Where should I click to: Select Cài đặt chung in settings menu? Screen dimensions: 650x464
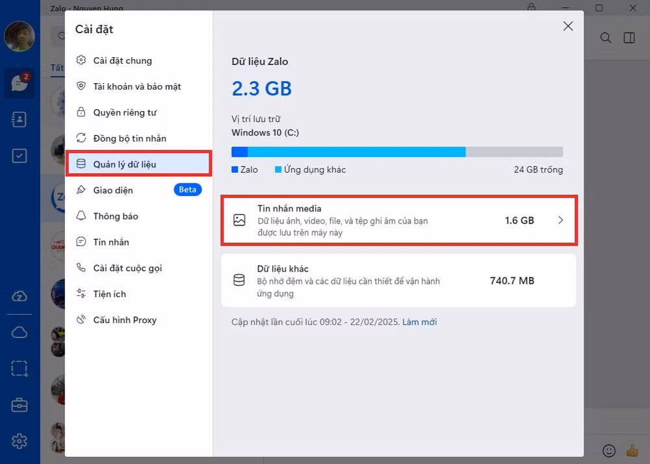pos(138,60)
